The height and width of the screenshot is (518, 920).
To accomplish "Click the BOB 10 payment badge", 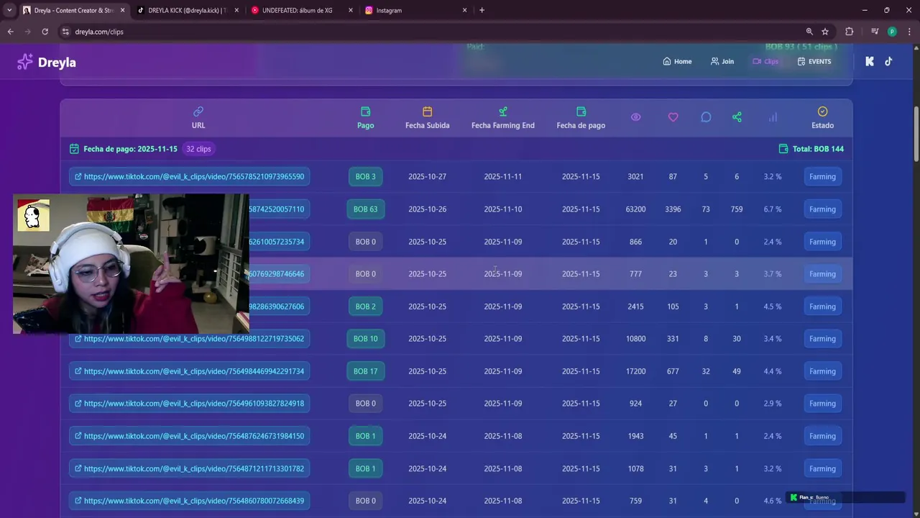I will pyautogui.click(x=365, y=339).
